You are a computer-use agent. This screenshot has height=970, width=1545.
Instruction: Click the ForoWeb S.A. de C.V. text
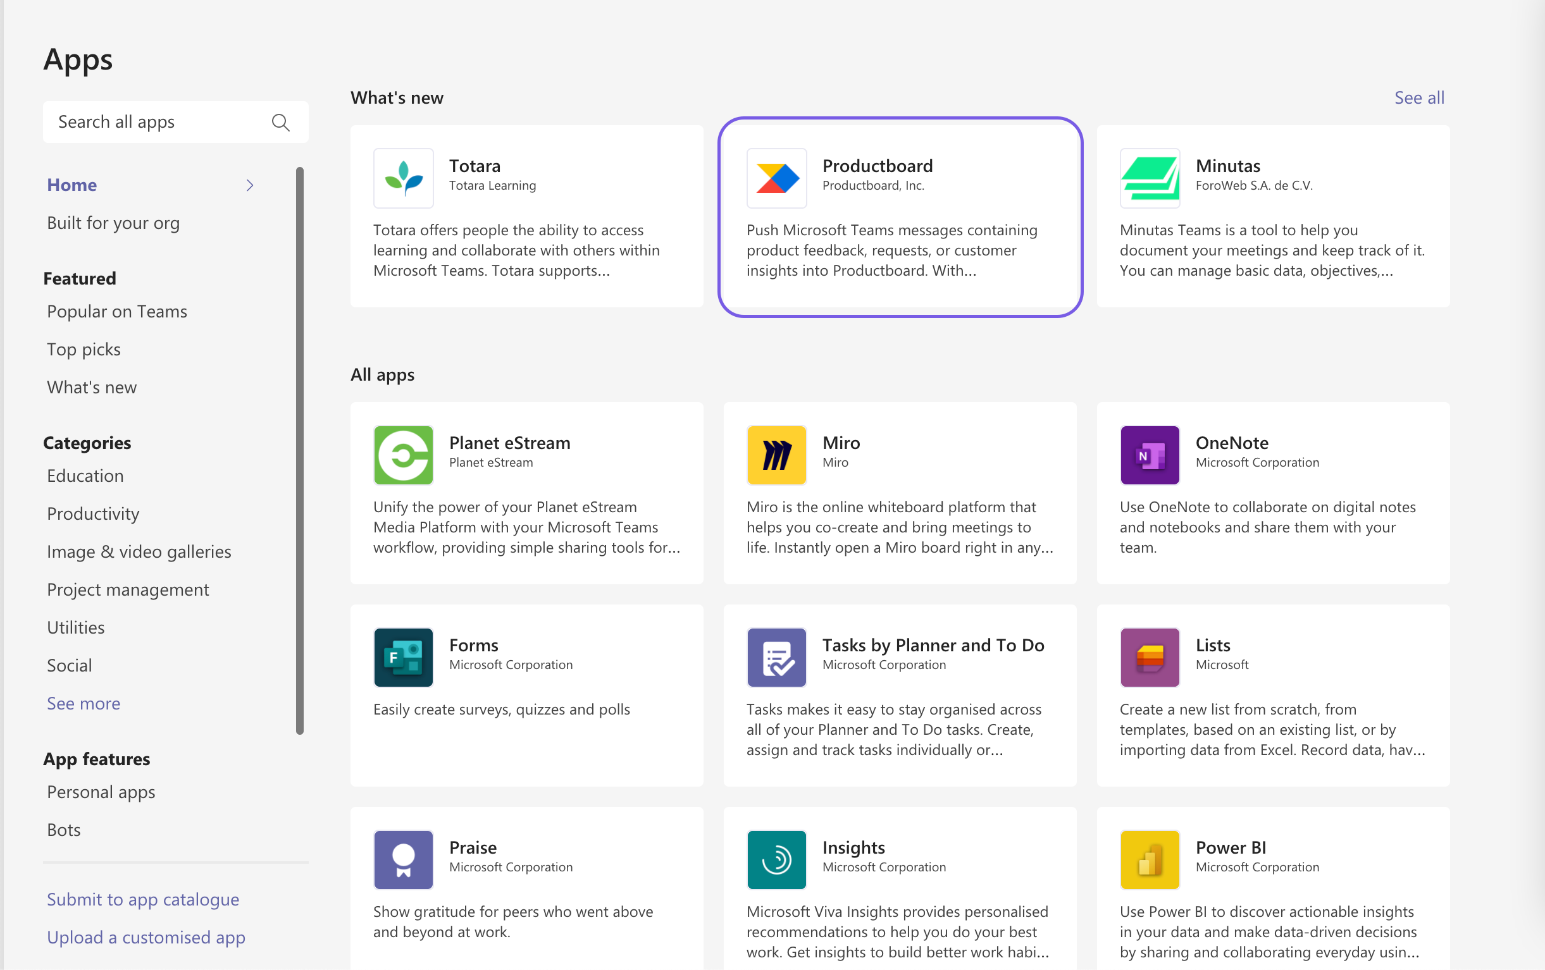[x=1254, y=185]
